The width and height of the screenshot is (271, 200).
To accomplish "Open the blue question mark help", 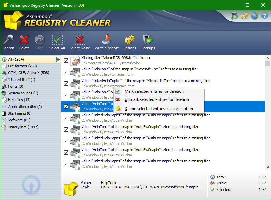I will [265, 16].
